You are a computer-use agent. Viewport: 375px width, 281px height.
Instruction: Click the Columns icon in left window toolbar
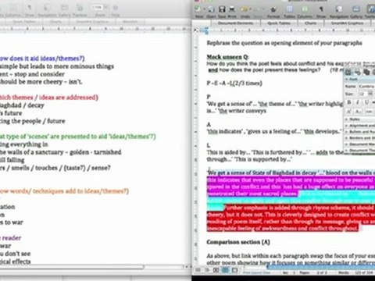point(13,8)
